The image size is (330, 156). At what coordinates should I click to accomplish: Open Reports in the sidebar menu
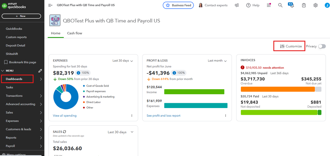(x=11, y=137)
